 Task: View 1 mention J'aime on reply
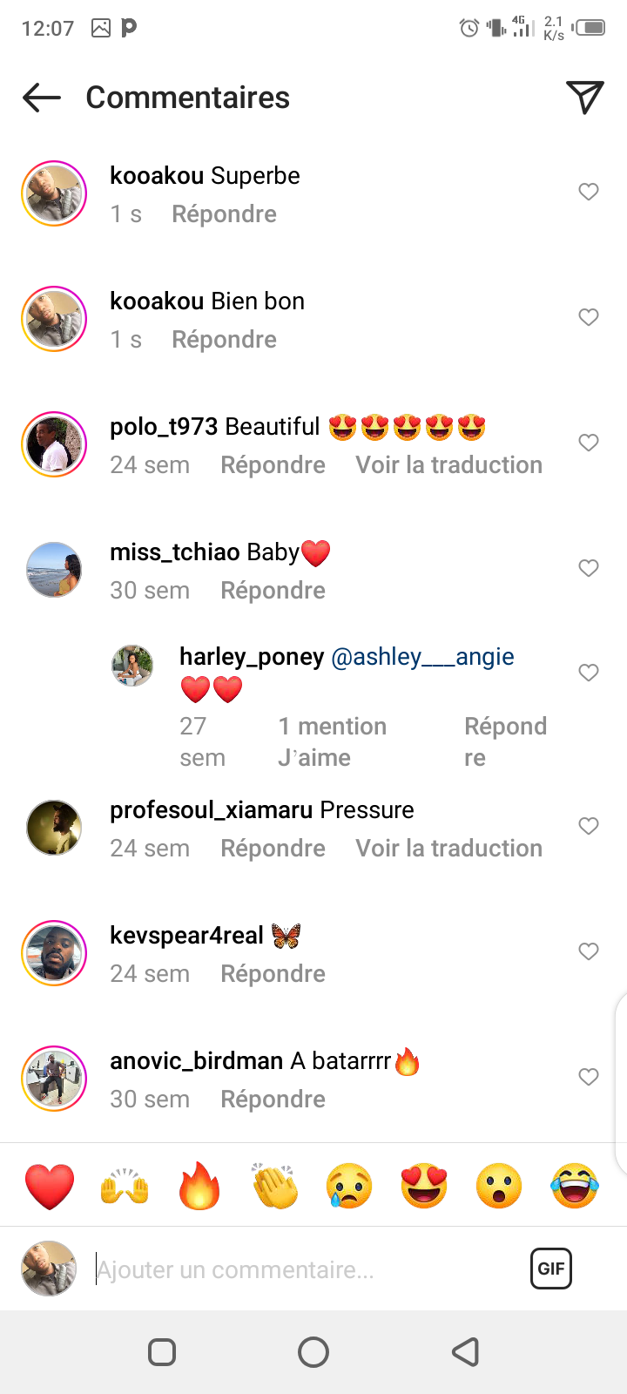coord(333,742)
